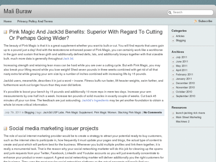216x162 pixels.
Task: Click the arrow bullet next to December 2010
Action: pos(173,83)
